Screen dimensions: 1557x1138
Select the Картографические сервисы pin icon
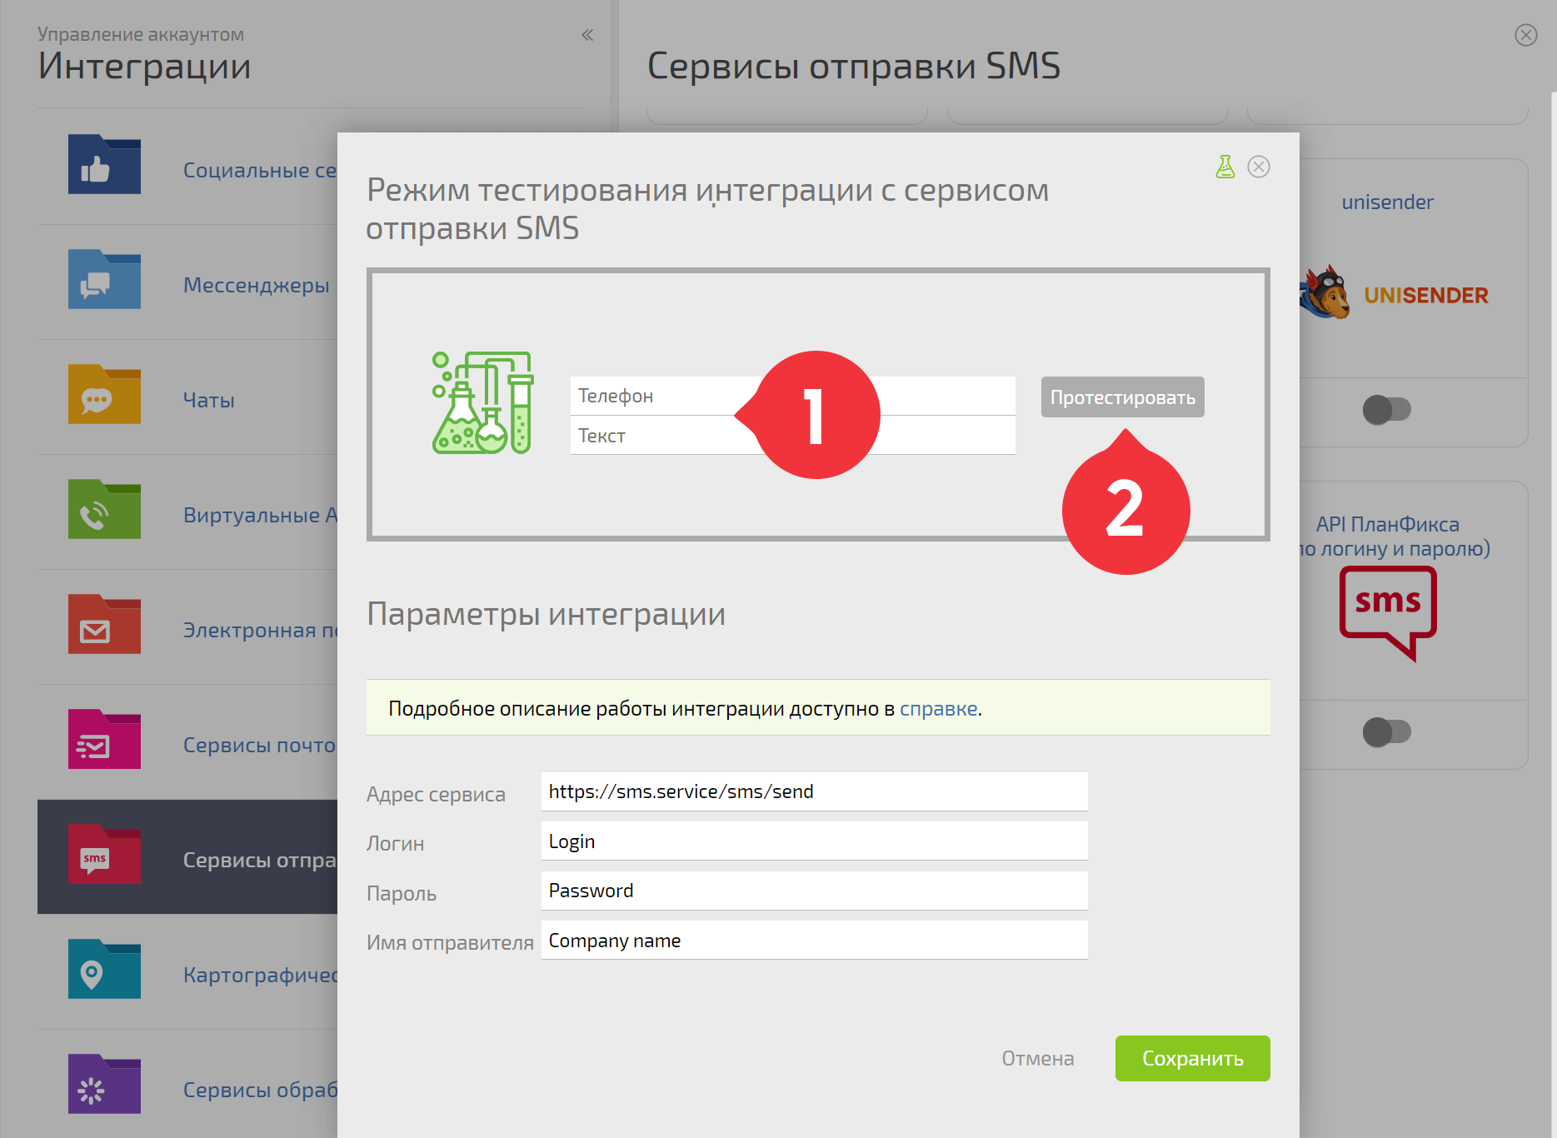pyautogui.click(x=104, y=969)
